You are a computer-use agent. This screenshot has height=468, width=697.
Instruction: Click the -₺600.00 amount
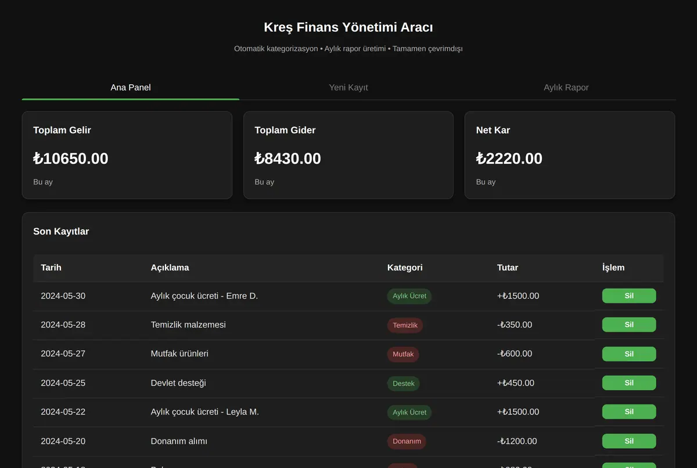515,354
